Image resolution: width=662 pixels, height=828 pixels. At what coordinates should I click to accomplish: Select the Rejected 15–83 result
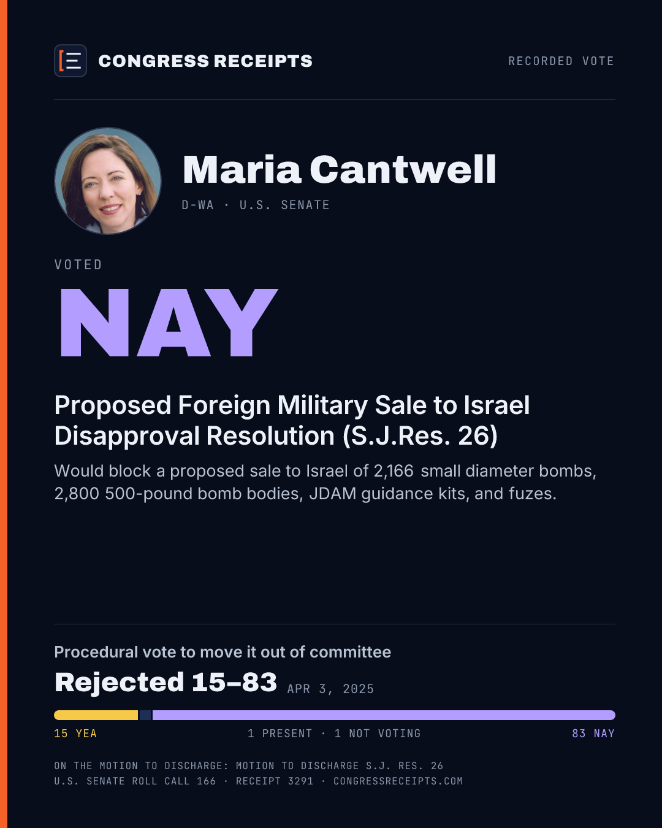[165, 682]
